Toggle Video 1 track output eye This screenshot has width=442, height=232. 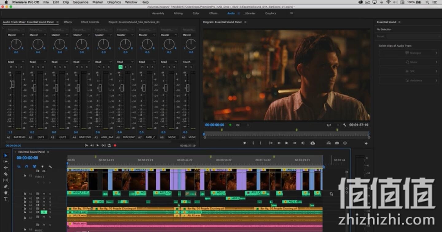click(44, 171)
